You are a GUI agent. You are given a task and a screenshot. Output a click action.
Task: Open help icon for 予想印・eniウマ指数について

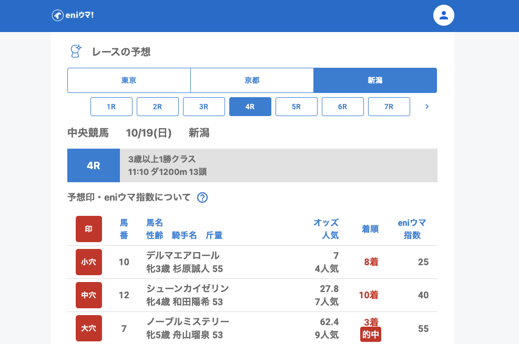[x=202, y=197]
